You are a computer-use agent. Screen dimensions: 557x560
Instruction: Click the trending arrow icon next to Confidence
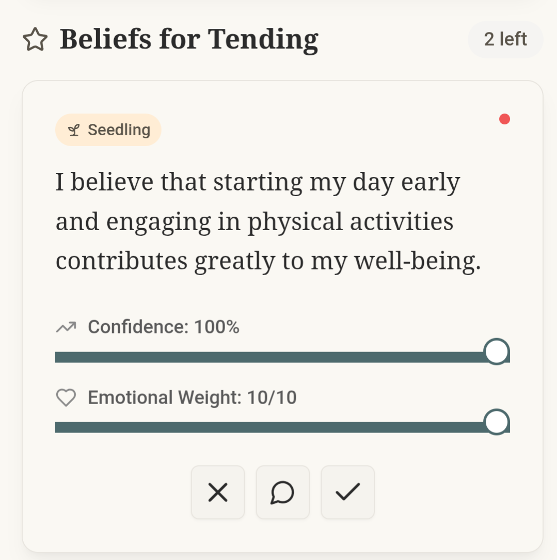pyautogui.click(x=66, y=327)
